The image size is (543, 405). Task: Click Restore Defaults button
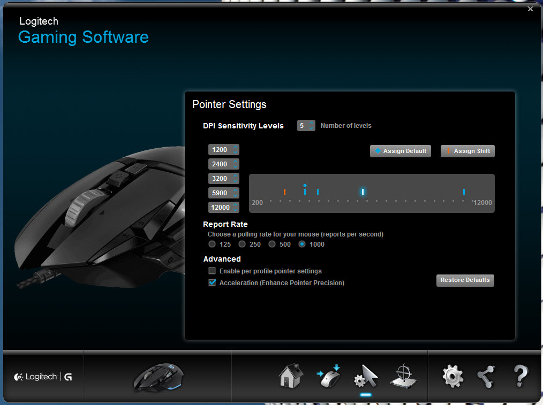pos(465,280)
